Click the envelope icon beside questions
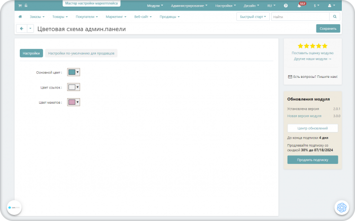The image size is (355, 221). [x=290, y=77]
